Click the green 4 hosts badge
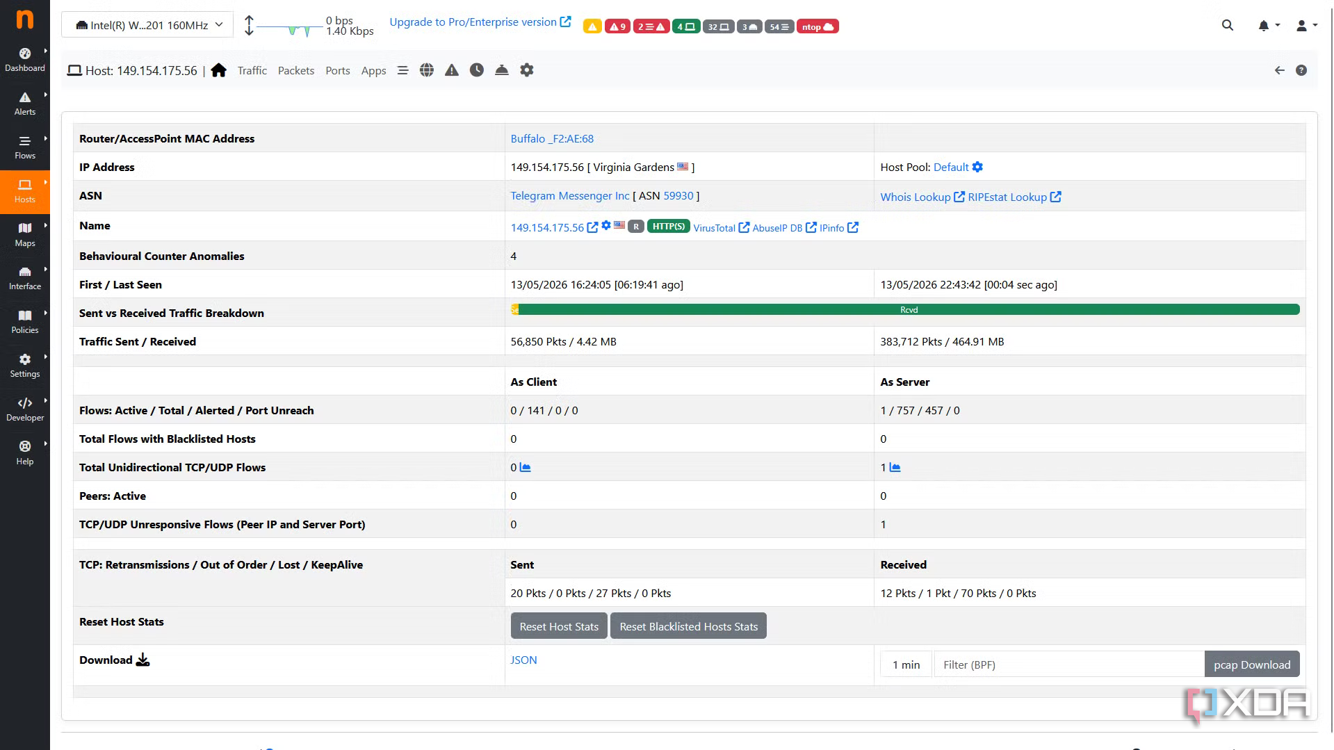Image resolution: width=1334 pixels, height=750 pixels. pyautogui.click(x=686, y=26)
